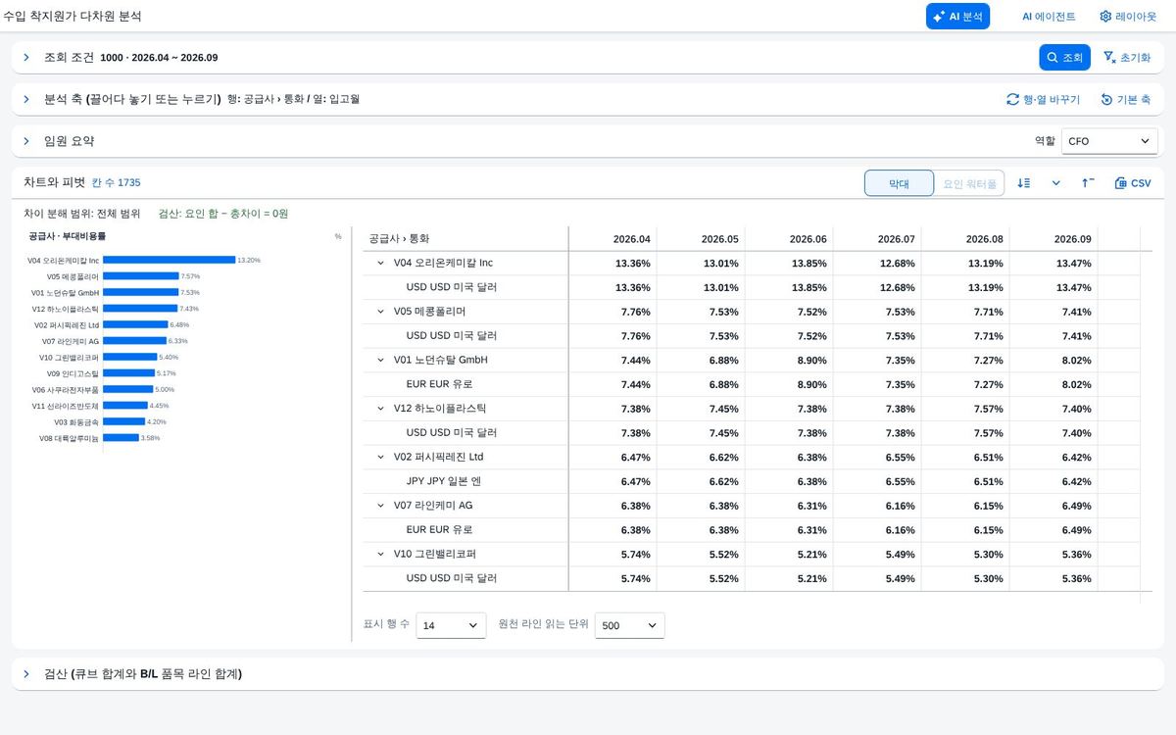Expand the 임원 요약 section

point(26,141)
